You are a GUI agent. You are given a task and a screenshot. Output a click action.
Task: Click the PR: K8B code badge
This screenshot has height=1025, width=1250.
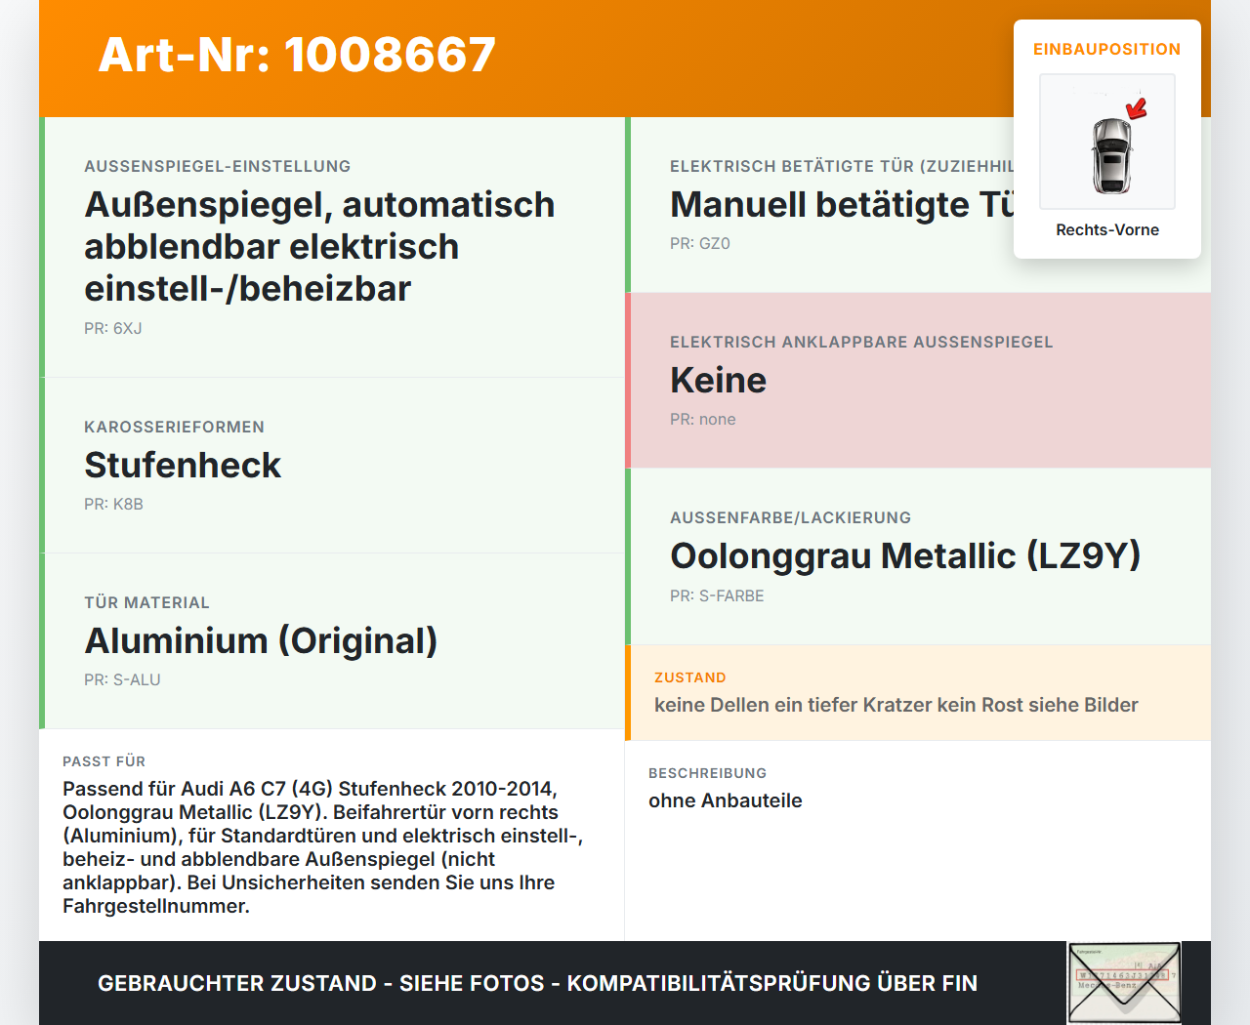point(113,505)
